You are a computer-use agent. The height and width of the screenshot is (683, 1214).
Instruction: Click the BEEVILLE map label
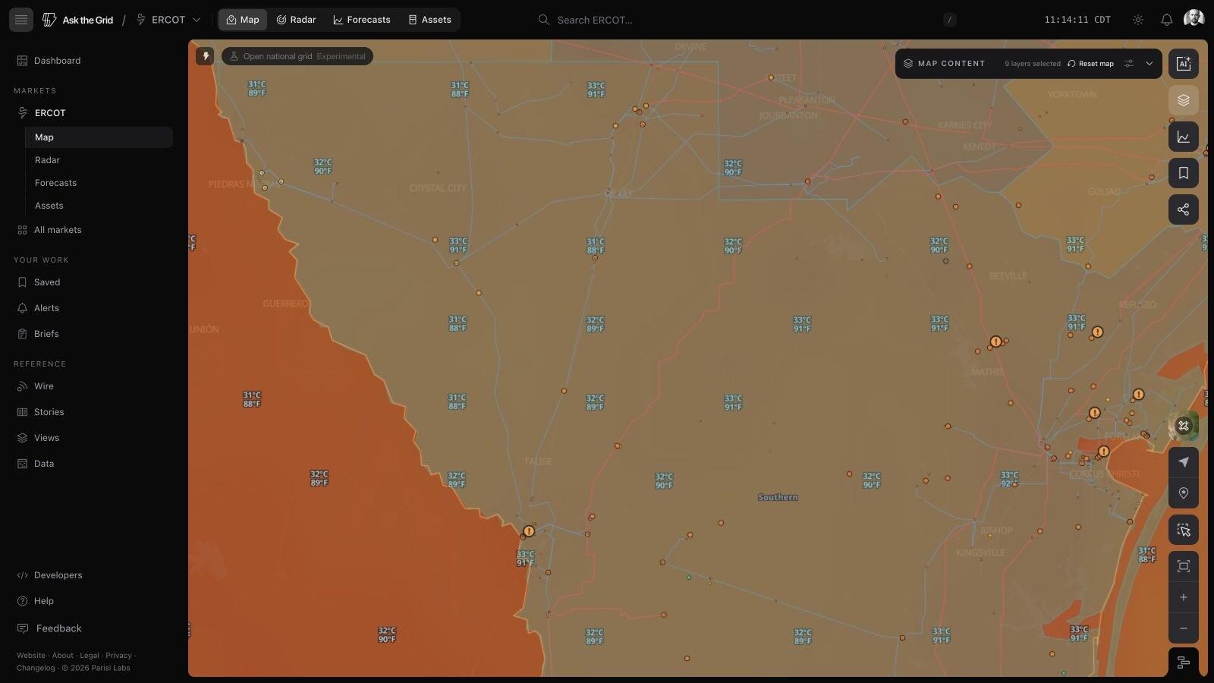tap(1008, 276)
